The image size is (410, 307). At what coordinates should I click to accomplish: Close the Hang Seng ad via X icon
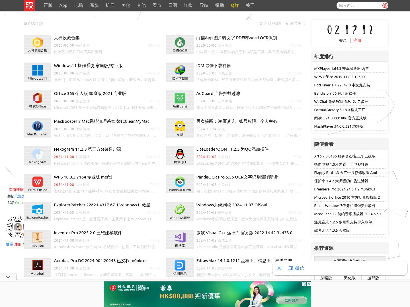point(309,284)
